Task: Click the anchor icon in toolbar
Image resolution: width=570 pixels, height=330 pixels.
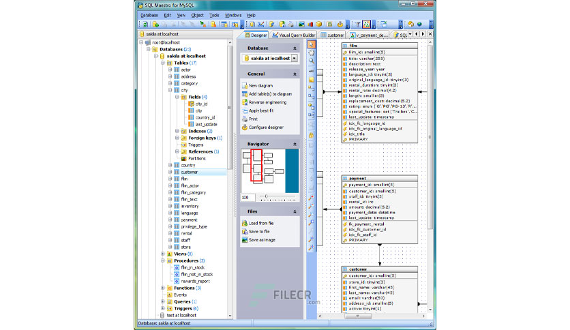Action: [340, 25]
